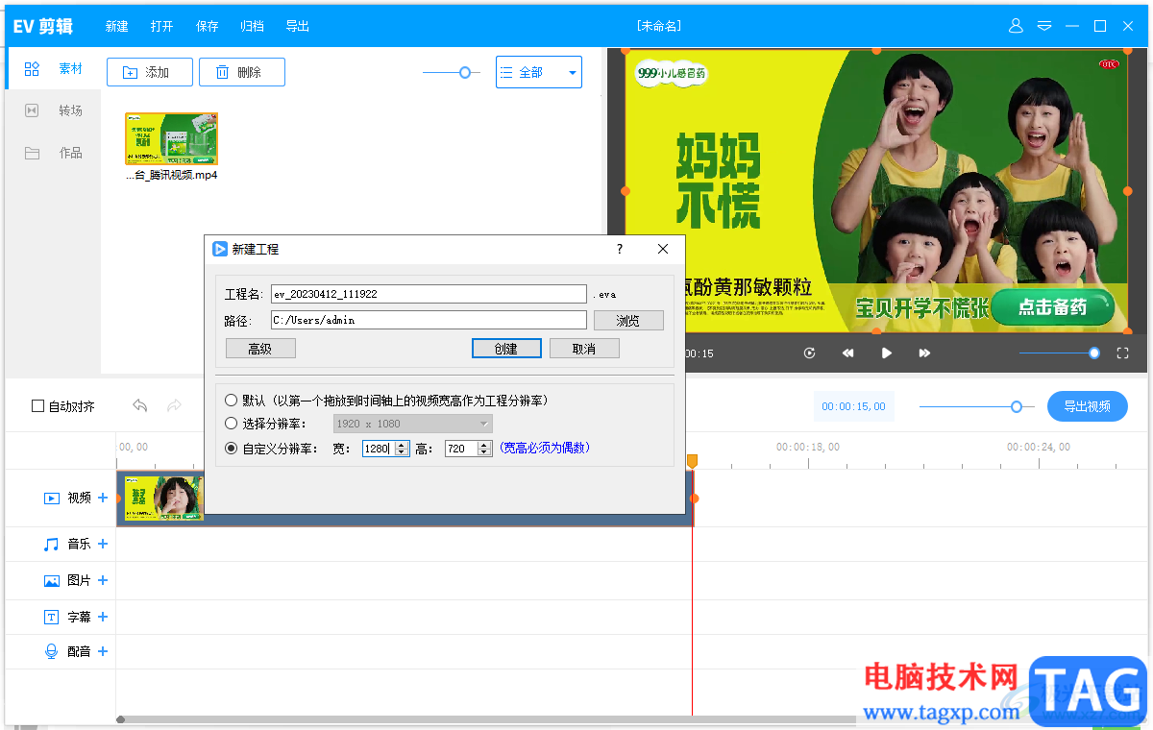Screen dimensions: 1153x730
Task: Click the fast forward icon in preview
Action: point(924,353)
